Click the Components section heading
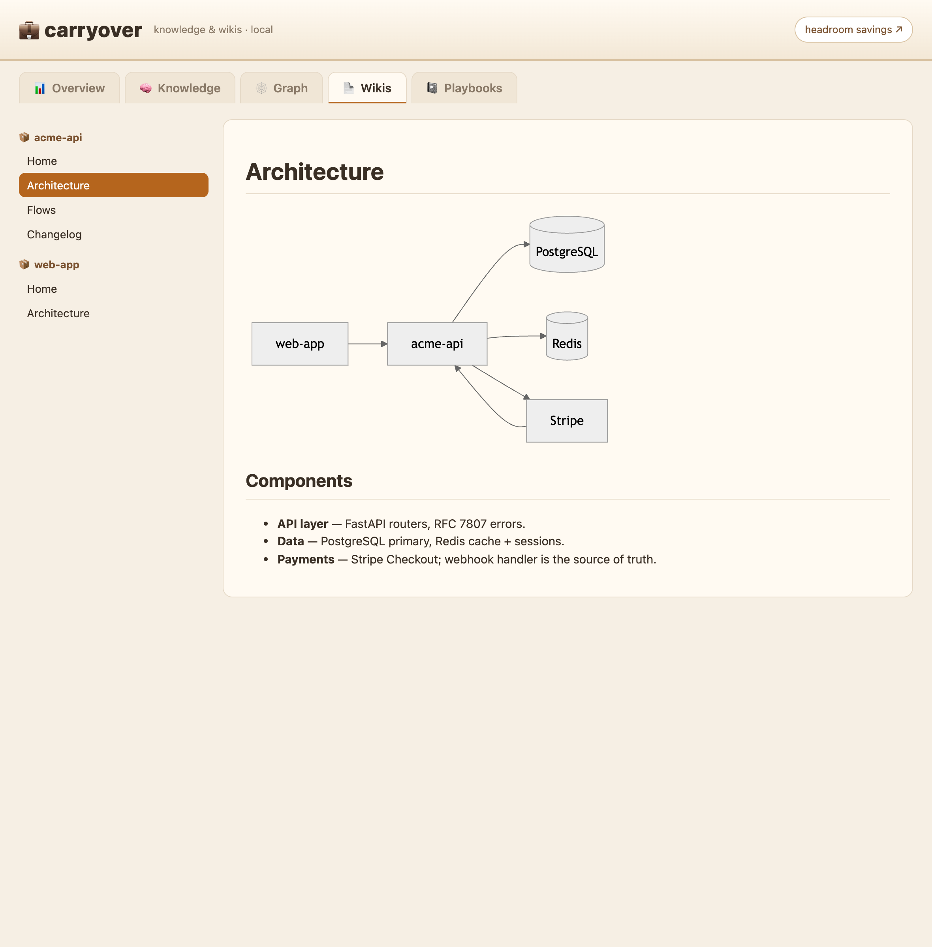This screenshot has height=947, width=932. point(299,481)
